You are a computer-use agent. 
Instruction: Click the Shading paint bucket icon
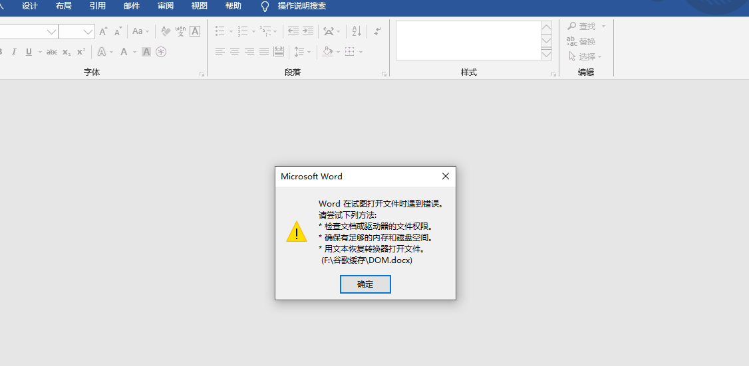coord(327,52)
